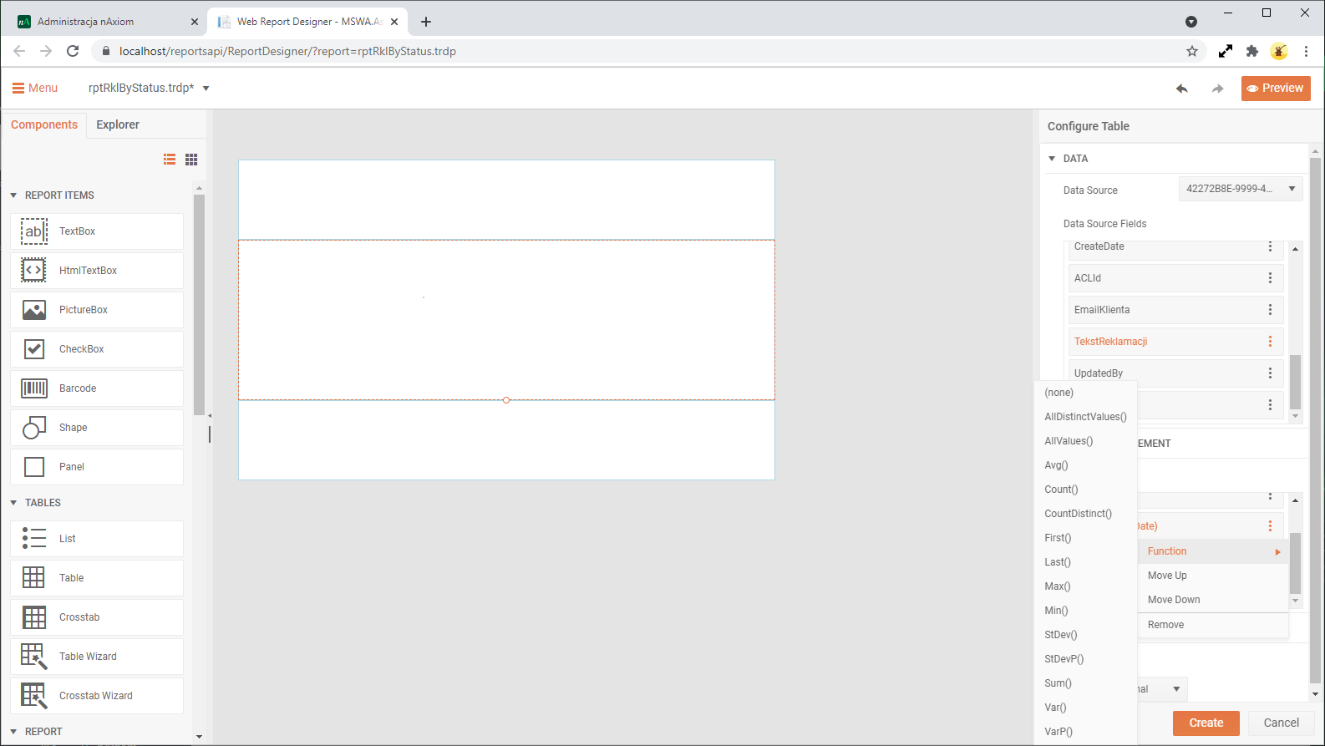The width and height of the screenshot is (1325, 746).
Task: Select the HtmlTextBox component icon
Action: coord(34,271)
